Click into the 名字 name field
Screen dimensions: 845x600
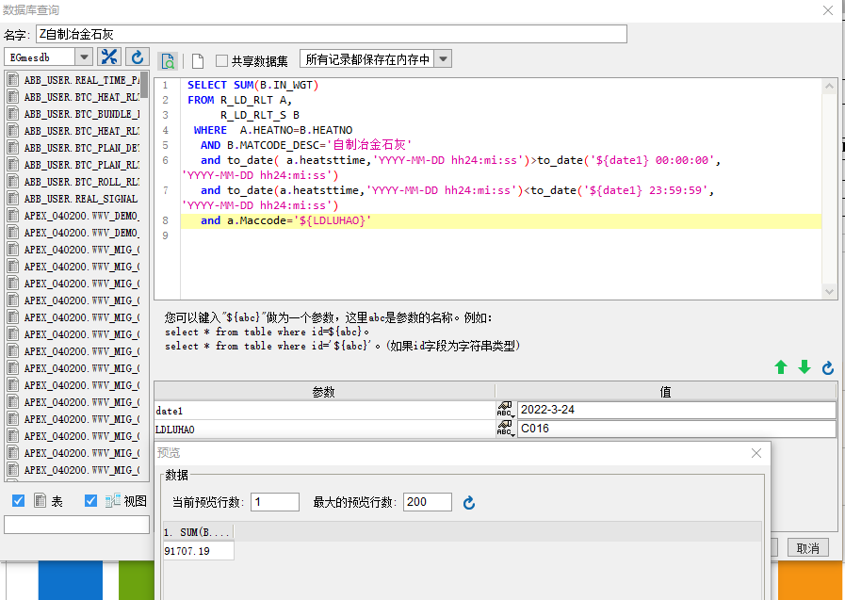coord(332,34)
